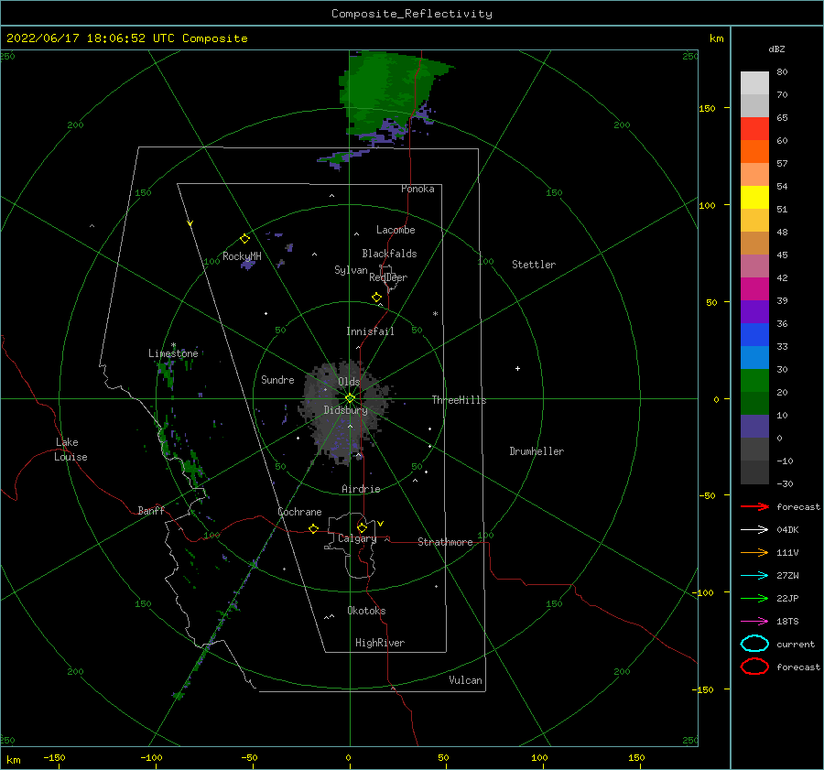Screen dimensions: 824x770
Task: Select the bright yellow 51-54 dBZ swatch
Action: pos(754,198)
